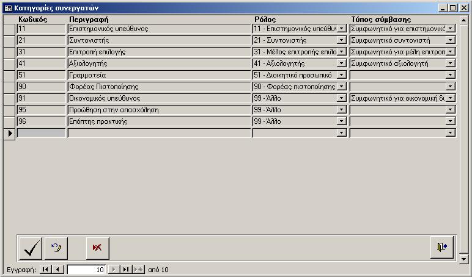The width and height of the screenshot is (472, 277).
Task: Expand Τύπος σύμβασης dropdown in Αξιολογητής row
Action: click(x=451, y=63)
